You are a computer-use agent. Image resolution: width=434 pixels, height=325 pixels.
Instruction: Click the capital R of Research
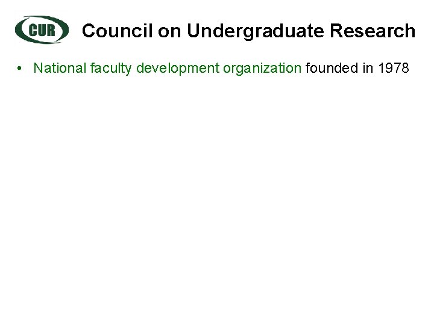tap(336, 31)
